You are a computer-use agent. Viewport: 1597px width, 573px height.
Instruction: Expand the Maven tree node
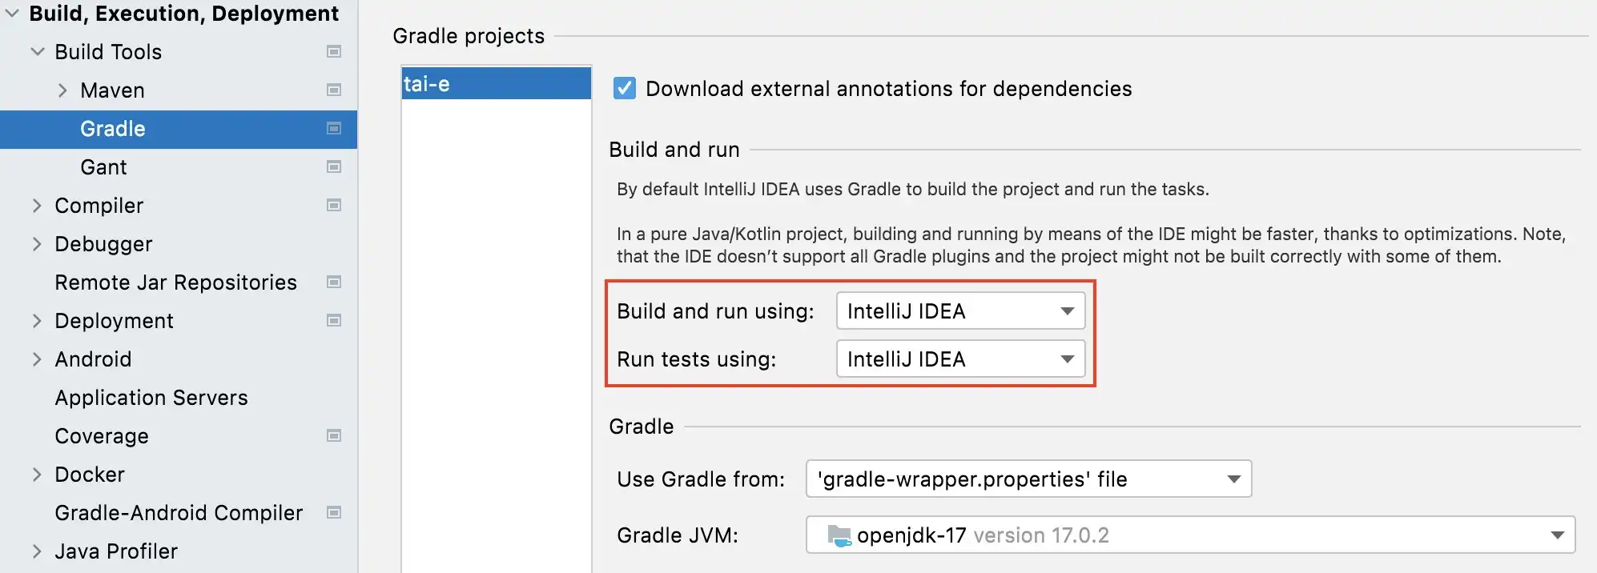(x=62, y=90)
